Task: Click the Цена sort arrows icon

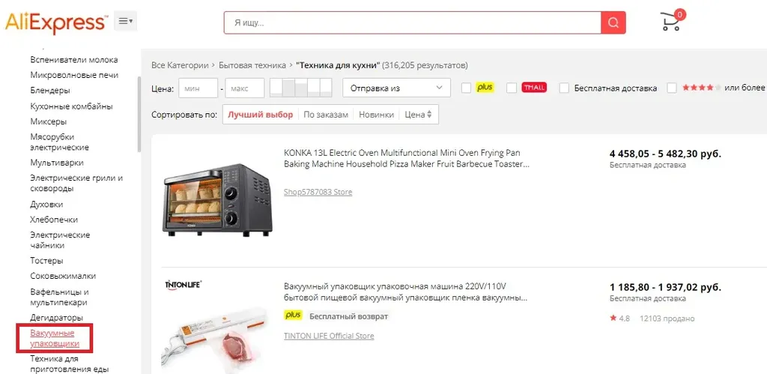Action: pyautogui.click(x=429, y=115)
